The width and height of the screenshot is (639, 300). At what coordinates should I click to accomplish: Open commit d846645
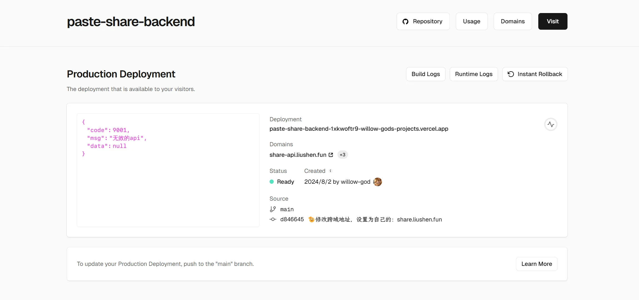coord(292,220)
